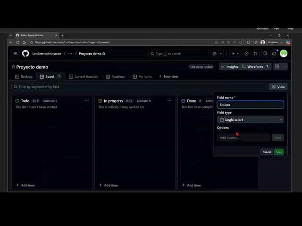Open Copilot sidebar icon in browser
The height and width of the screenshot is (226, 302).
click(288, 42)
